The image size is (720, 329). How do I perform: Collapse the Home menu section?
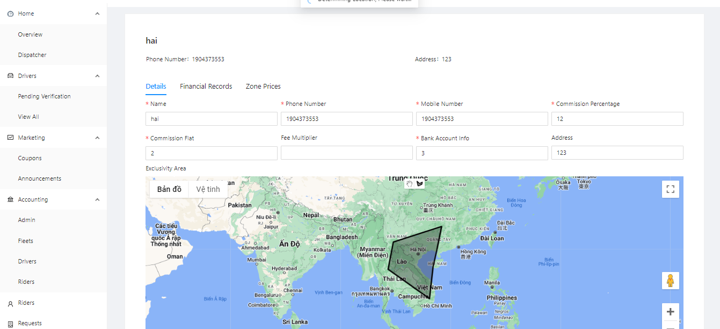point(97,14)
